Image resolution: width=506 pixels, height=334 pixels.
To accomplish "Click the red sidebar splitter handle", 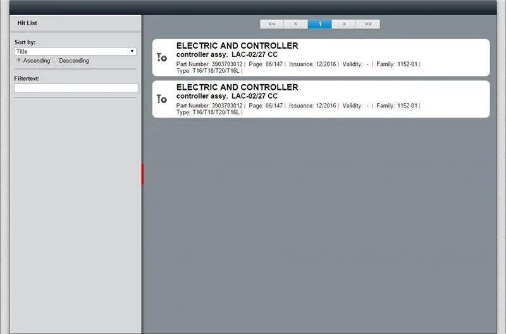I will [142, 174].
